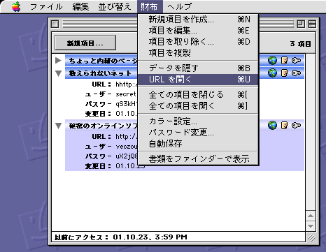Image resolution: width=326 pixels, height=252 pixels.
Task: Click key icon on ちょっと内緒のページ row
Action: click(x=296, y=61)
